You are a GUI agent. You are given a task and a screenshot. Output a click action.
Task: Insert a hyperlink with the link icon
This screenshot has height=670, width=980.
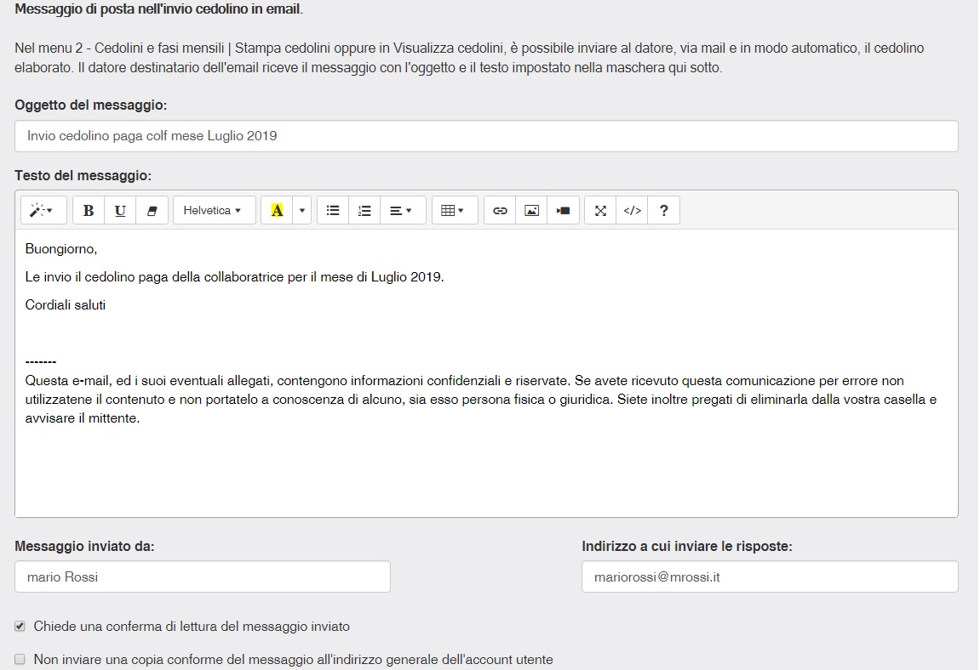pyautogui.click(x=500, y=211)
